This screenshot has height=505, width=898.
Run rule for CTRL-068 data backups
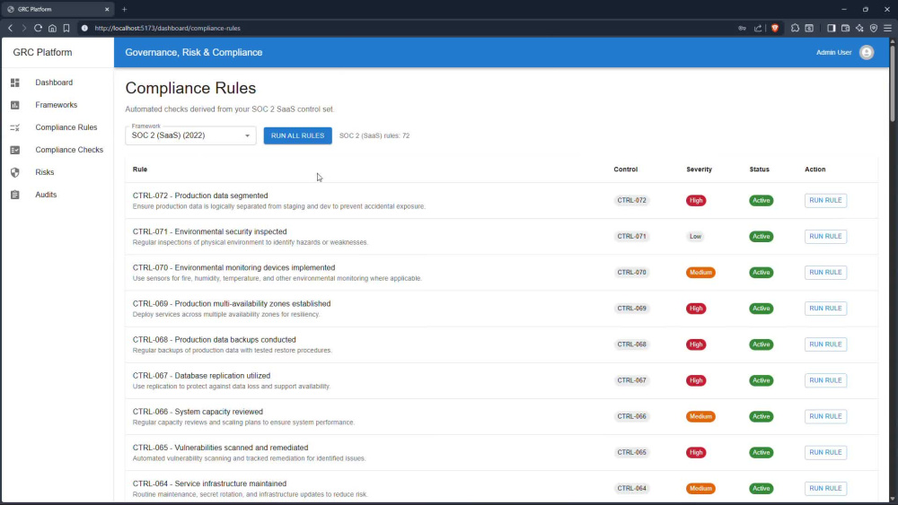tap(825, 344)
